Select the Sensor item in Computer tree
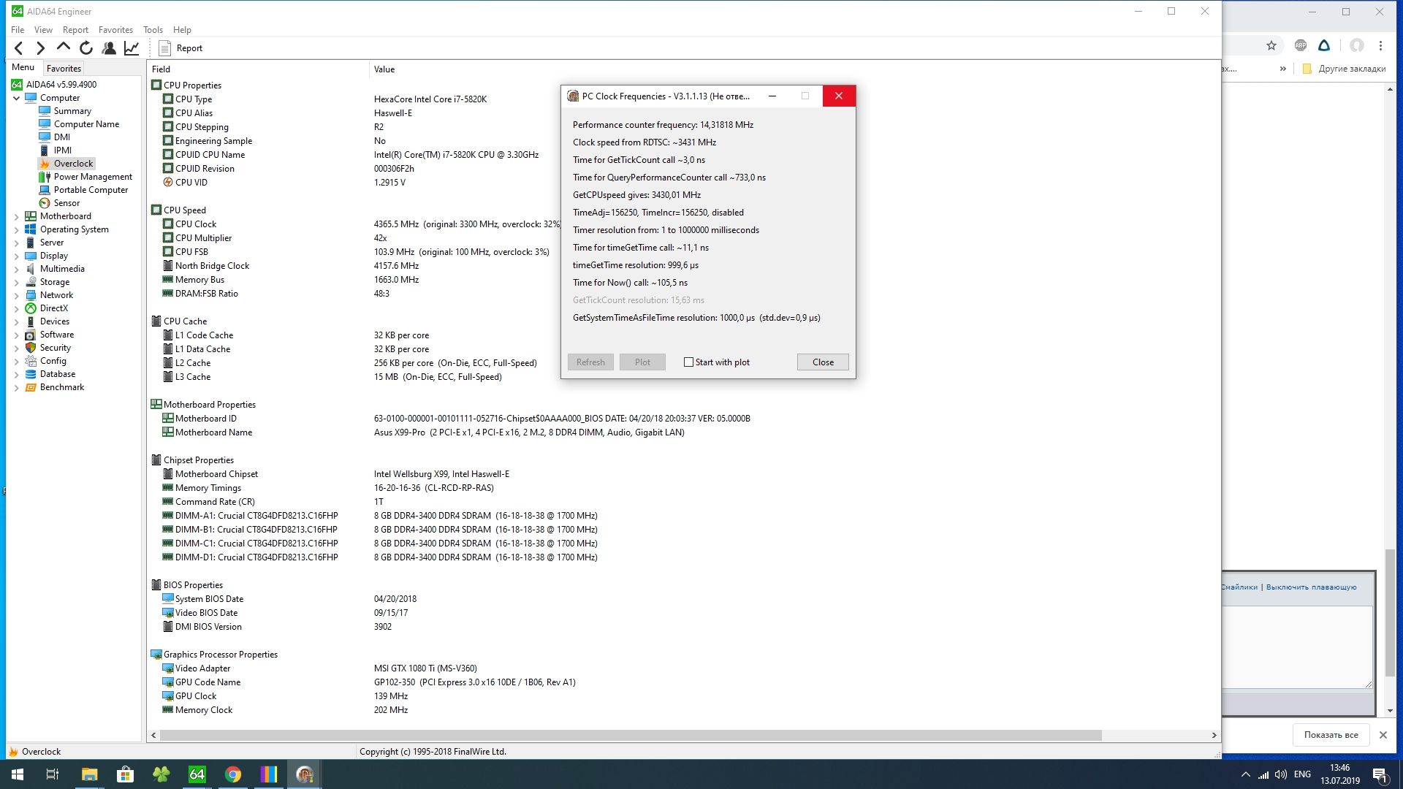This screenshot has width=1403, height=789. pos(66,203)
